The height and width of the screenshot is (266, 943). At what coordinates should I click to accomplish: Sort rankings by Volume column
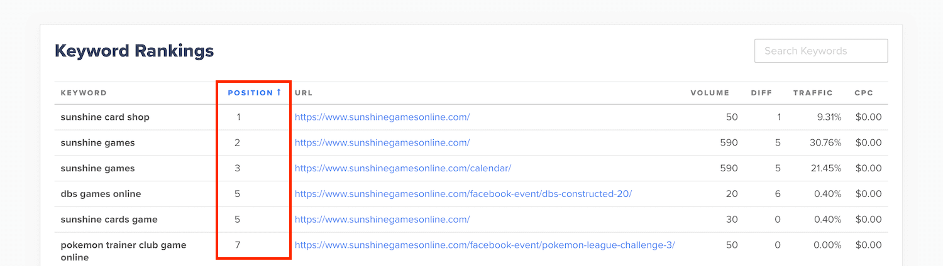pos(710,93)
